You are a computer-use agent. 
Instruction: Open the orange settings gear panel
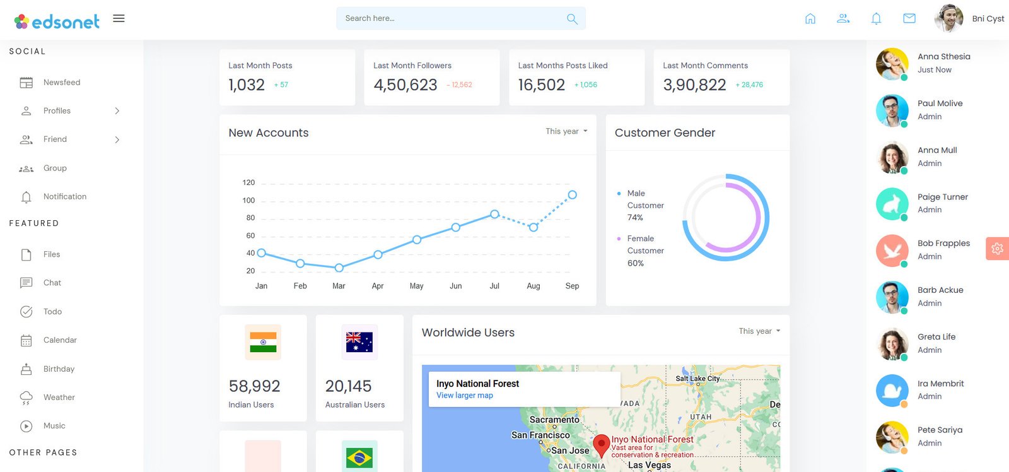click(x=997, y=249)
